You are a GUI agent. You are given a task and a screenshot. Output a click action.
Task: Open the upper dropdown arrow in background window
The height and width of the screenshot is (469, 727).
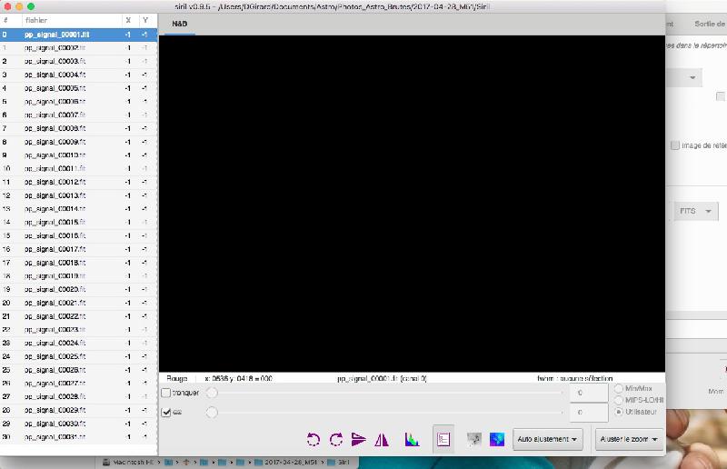click(x=692, y=77)
